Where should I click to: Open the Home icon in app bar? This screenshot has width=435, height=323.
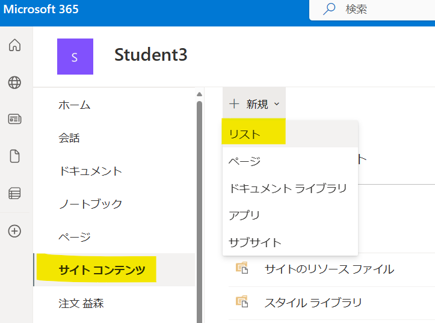pyautogui.click(x=14, y=45)
